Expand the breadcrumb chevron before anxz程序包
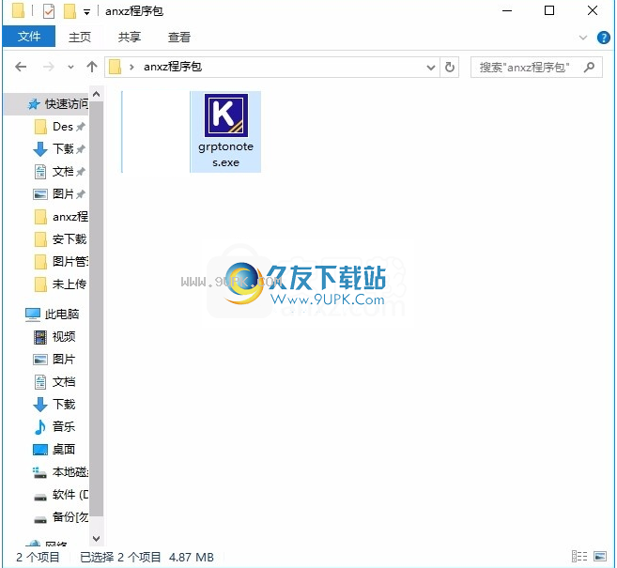617x568 pixels. click(x=131, y=68)
